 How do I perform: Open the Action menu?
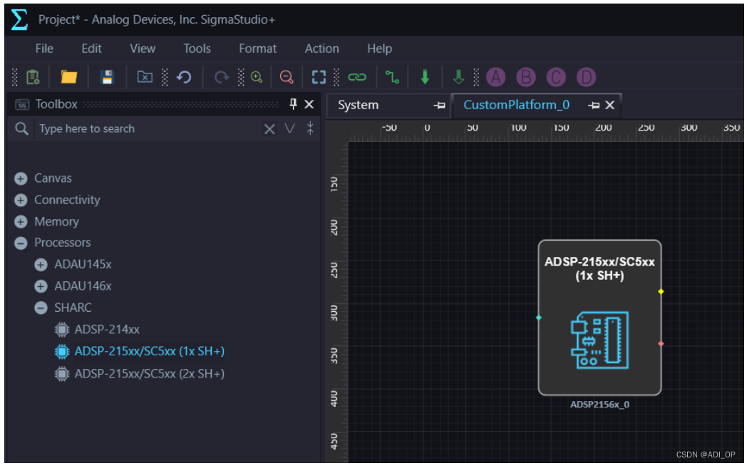point(322,49)
